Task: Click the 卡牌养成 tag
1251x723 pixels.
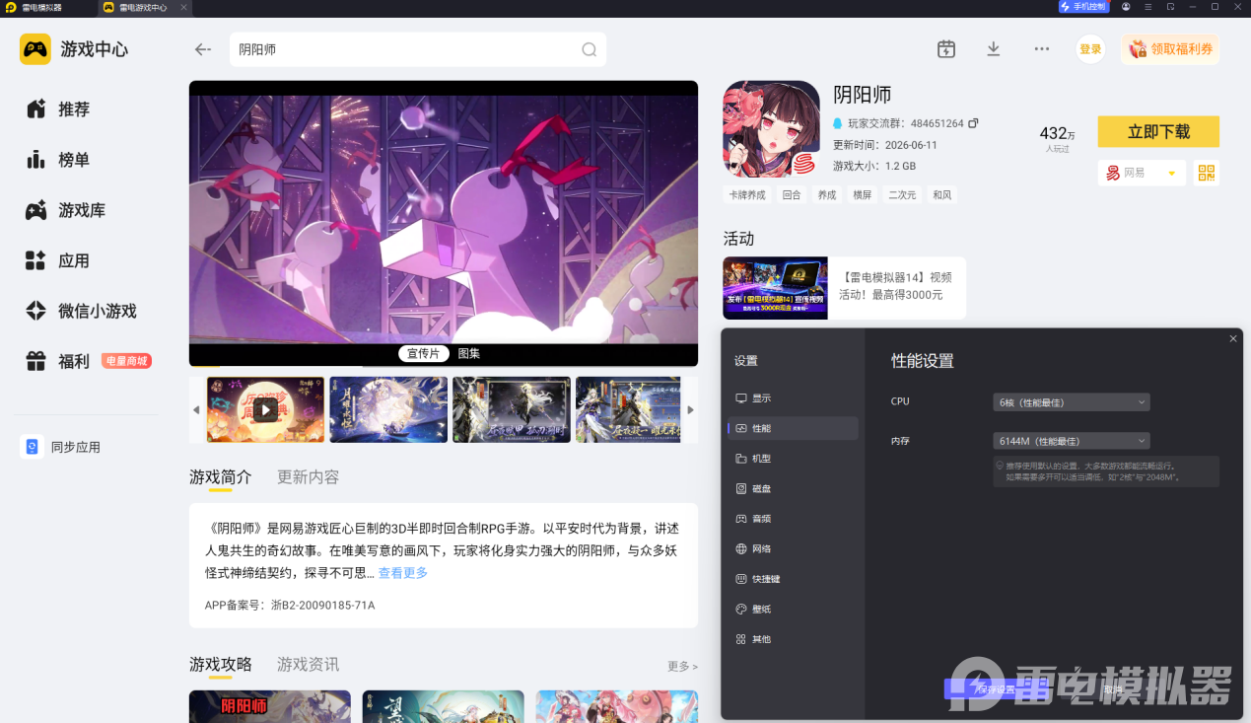Action: click(x=746, y=195)
